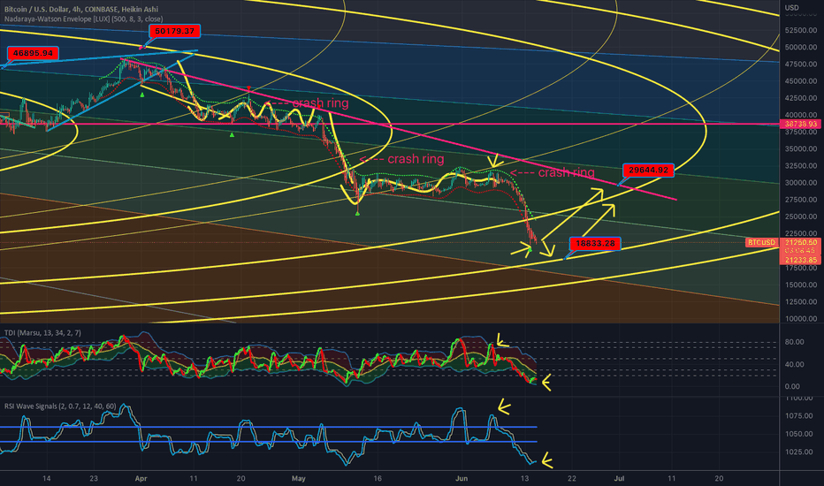Click the Jun label on time axis
This screenshot has height=486, width=824.
pyautogui.click(x=462, y=479)
